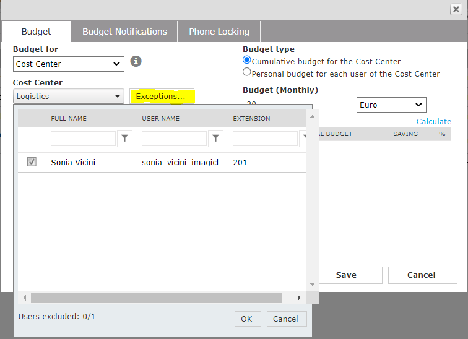The height and width of the screenshot is (339, 468).
Task: Select Cumulative budget for the Cost Center
Action: tap(247, 61)
